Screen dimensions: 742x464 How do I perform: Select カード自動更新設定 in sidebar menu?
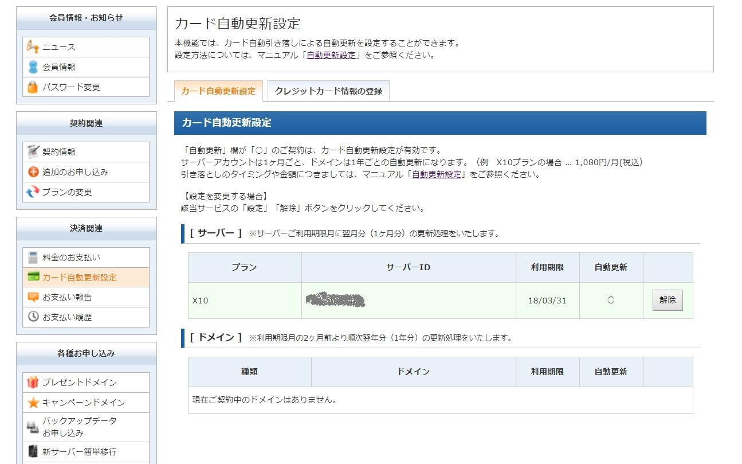coord(86,277)
